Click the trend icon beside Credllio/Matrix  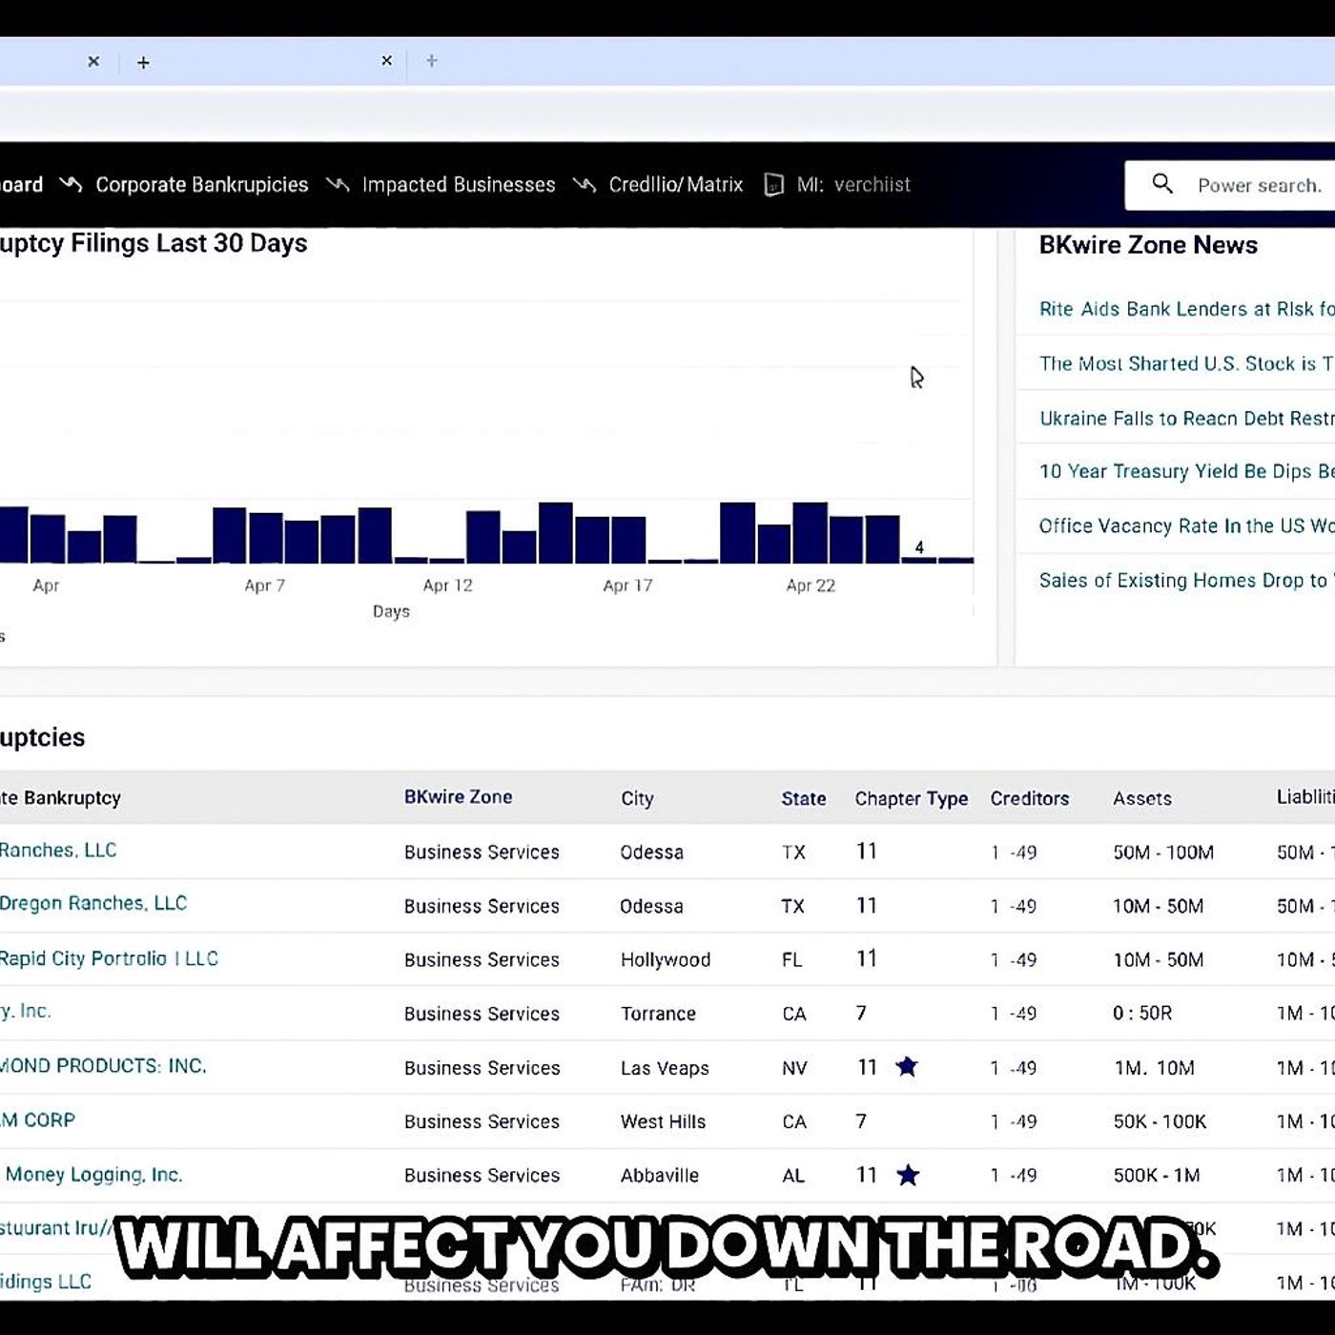(x=585, y=184)
